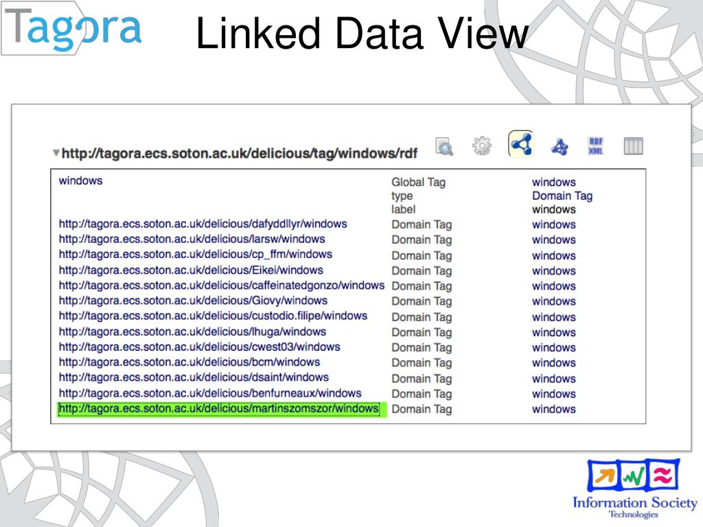Open the Giovy/windows link
Screen dimensions: 703x527
point(193,301)
